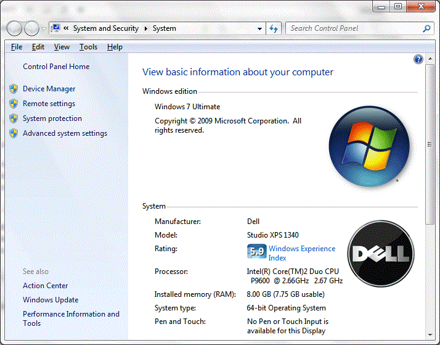Click the Intel(R) Core(TM)2 Duo CPU text
The height and width of the screenshot is (345, 440).
[293, 272]
